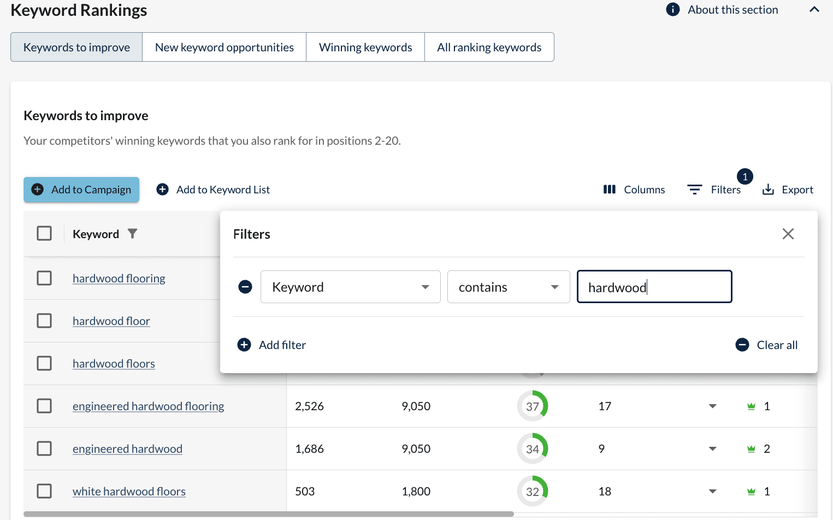The image size is (833, 520).
Task: Collapse the Keyword Rankings section chevron
Action: pos(814,10)
